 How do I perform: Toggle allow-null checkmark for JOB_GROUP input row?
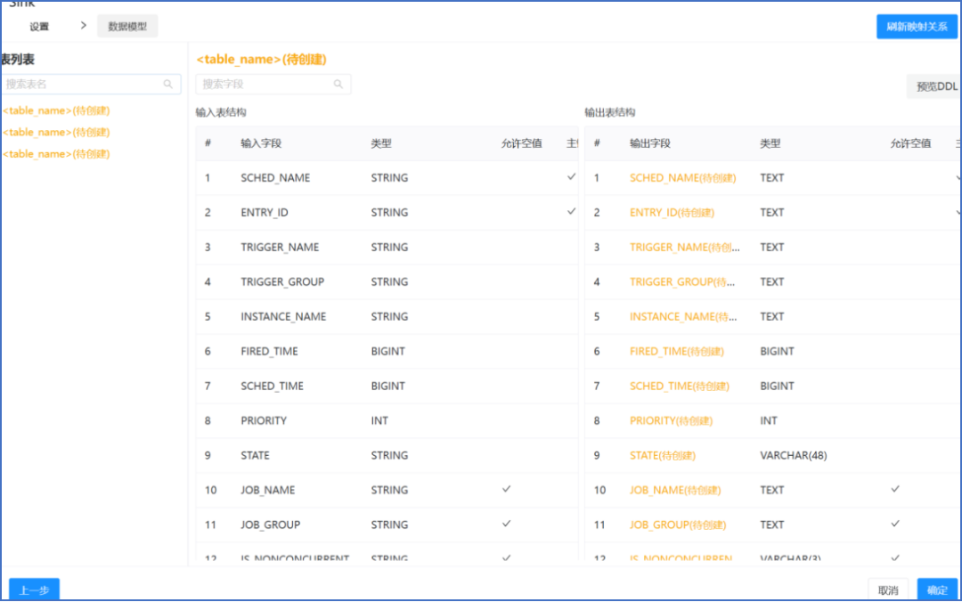click(506, 524)
